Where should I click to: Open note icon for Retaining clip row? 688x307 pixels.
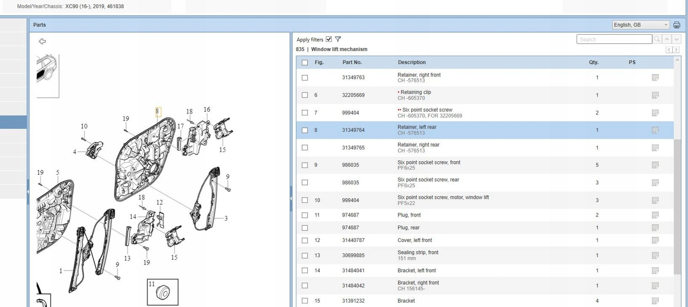655,95
